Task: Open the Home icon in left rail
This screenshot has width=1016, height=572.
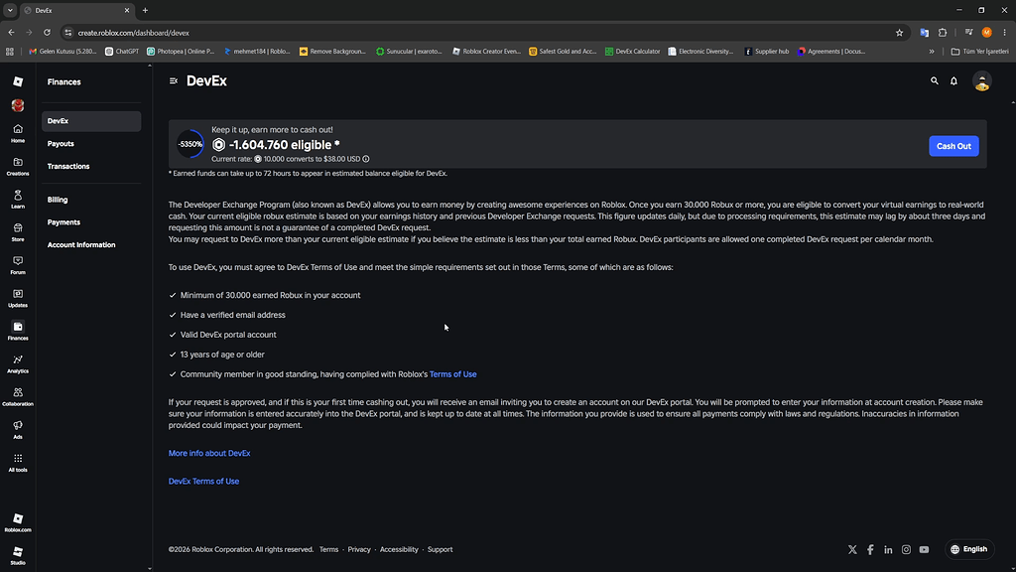Action: (18, 133)
